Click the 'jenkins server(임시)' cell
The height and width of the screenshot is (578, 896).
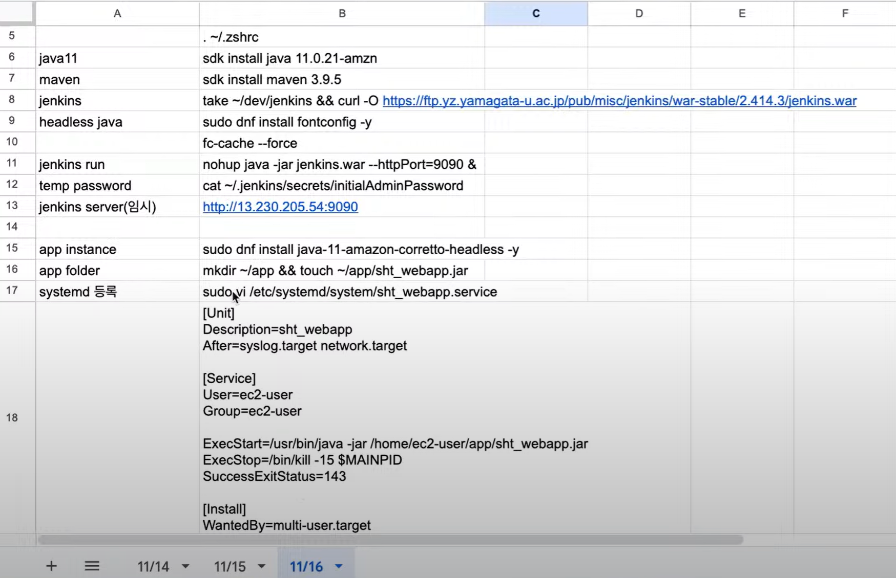117,206
